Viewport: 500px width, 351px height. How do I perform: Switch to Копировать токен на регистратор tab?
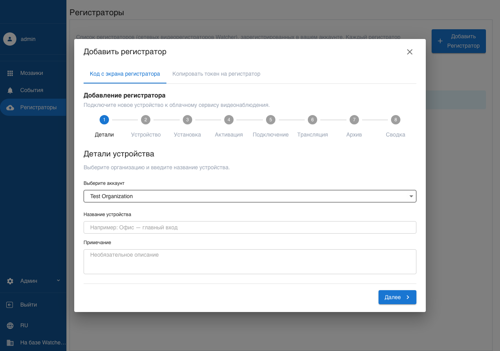pos(216,74)
